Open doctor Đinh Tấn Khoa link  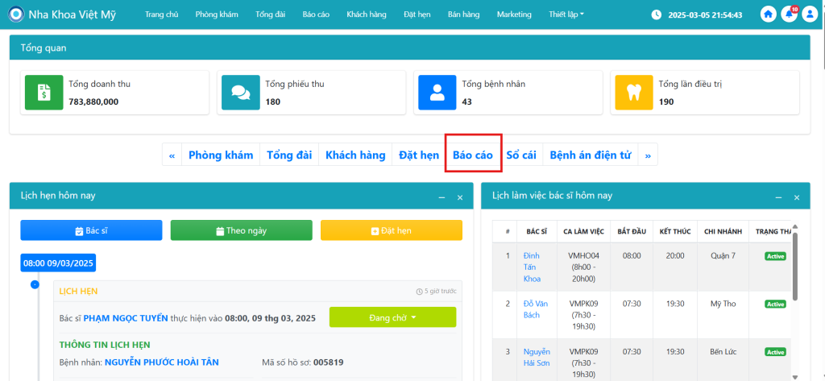click(533, 267)
